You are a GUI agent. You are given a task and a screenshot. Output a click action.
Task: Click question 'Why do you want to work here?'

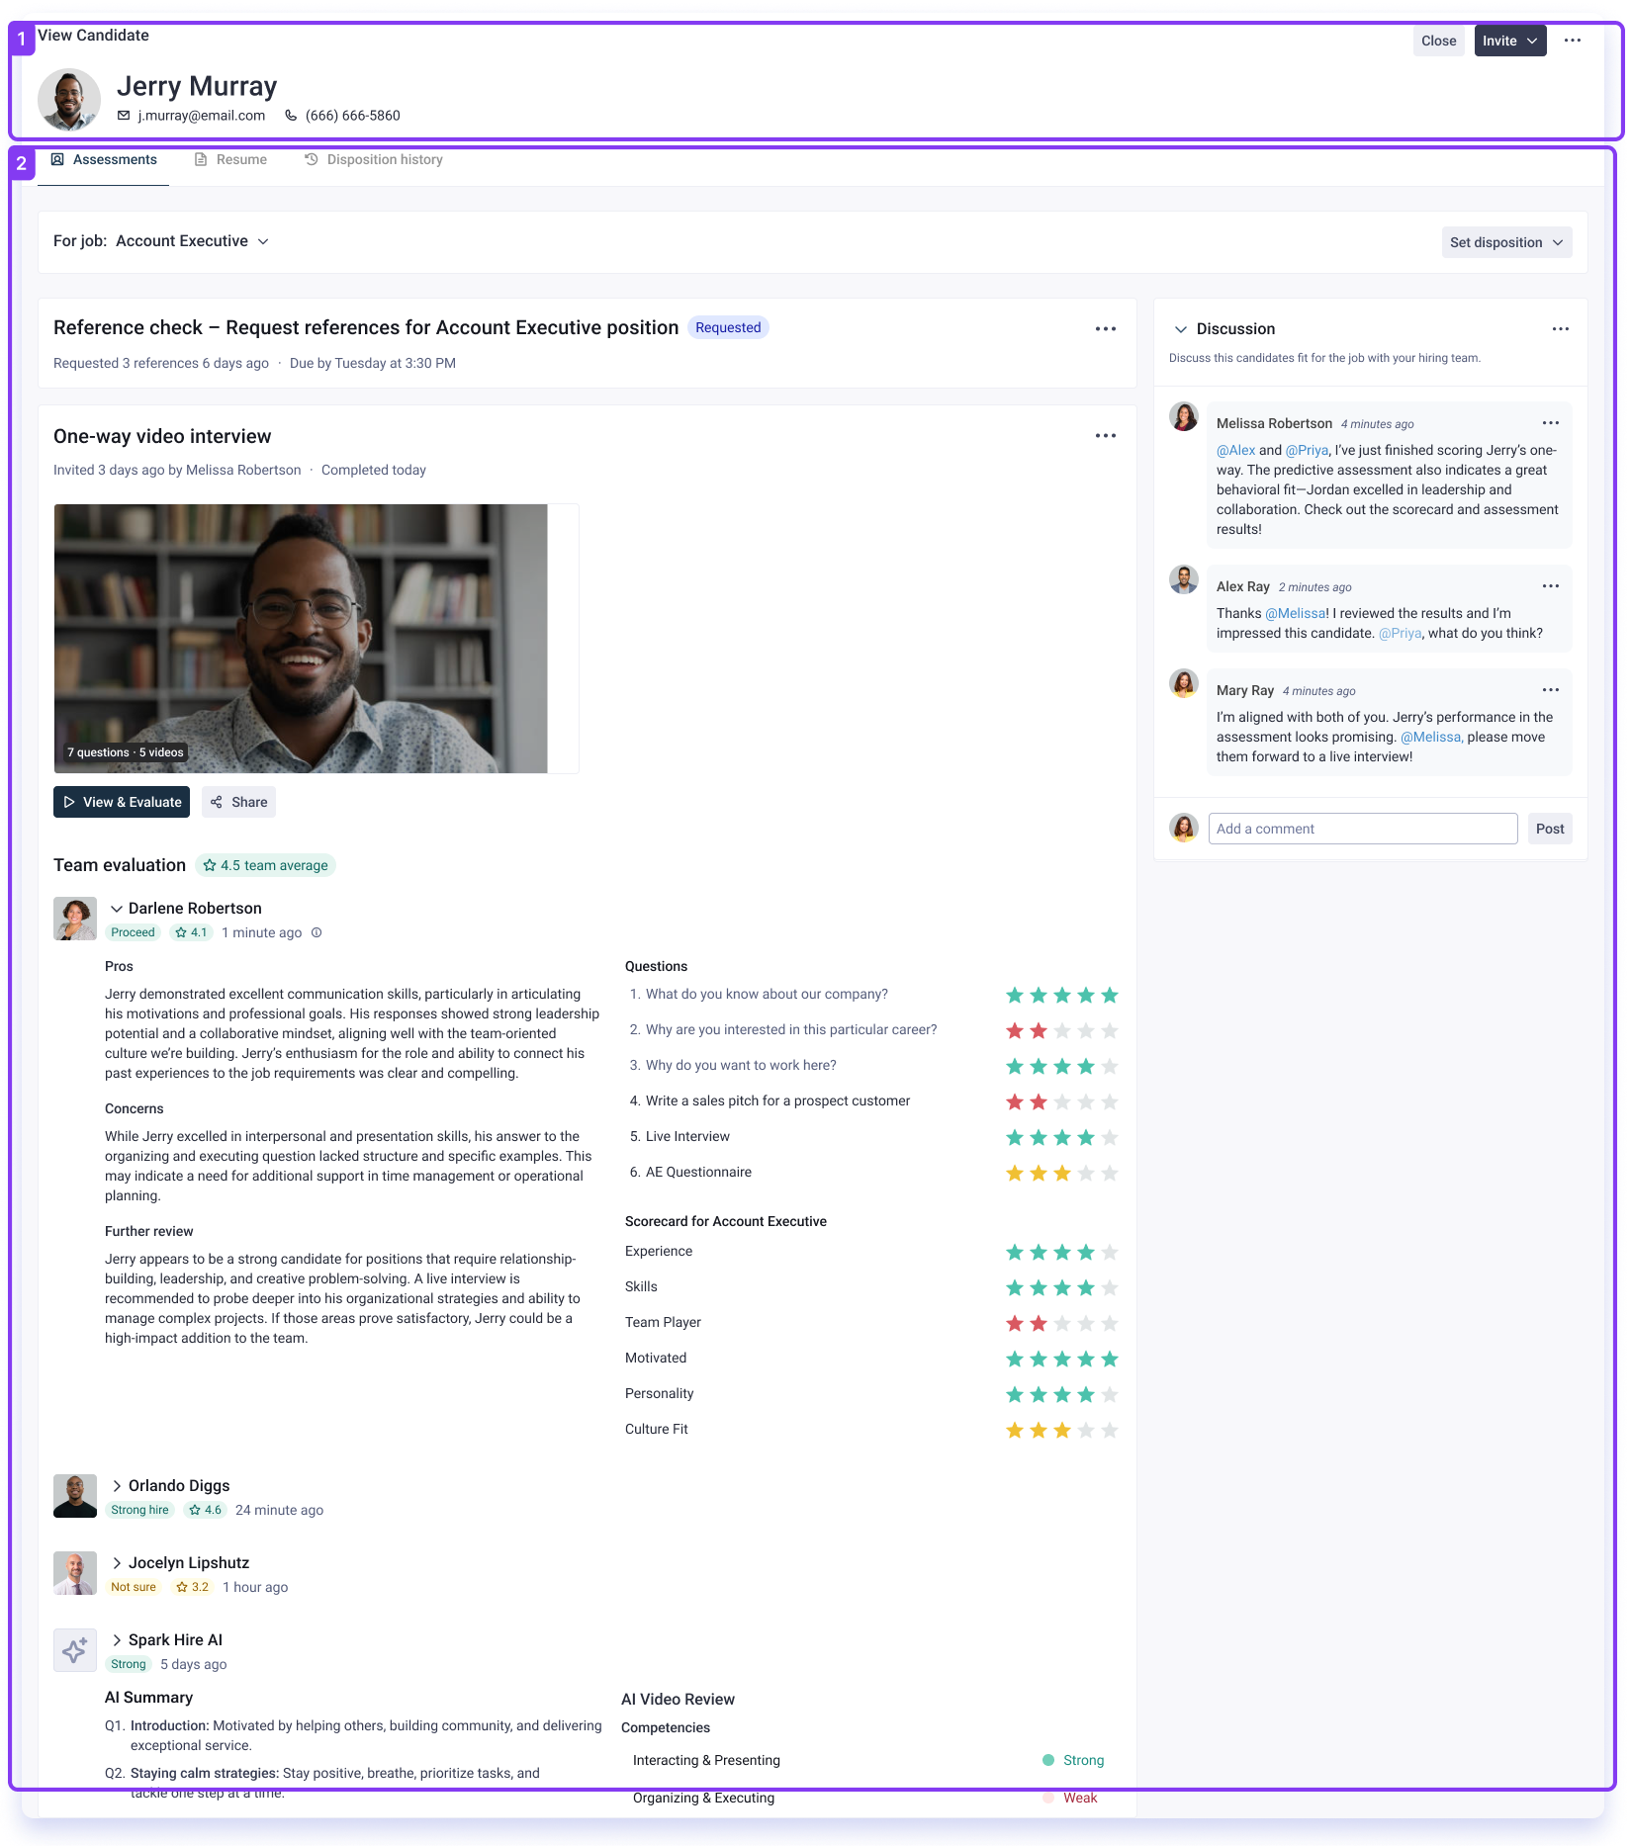(x=740, y=1065)
